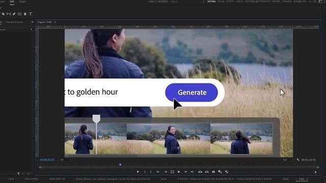Viewport: 326px width, 183px height.
Task: Expand the arrow in the left panel
Action: [x=32, y=29]
